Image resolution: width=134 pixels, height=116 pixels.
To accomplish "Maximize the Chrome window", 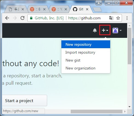I will tap(116, 3).
